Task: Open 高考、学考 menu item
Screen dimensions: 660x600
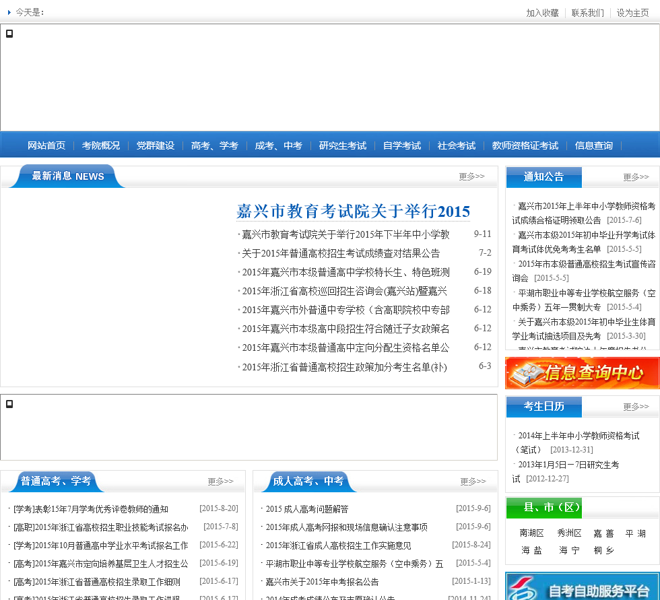Action: (x=215, y=145)
